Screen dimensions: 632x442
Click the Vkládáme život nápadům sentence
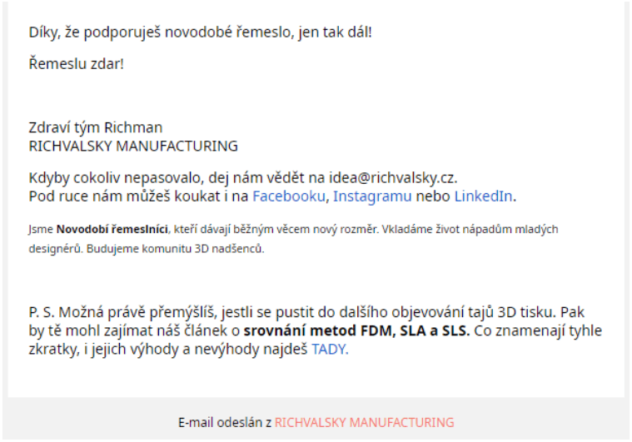pos(470,229)
